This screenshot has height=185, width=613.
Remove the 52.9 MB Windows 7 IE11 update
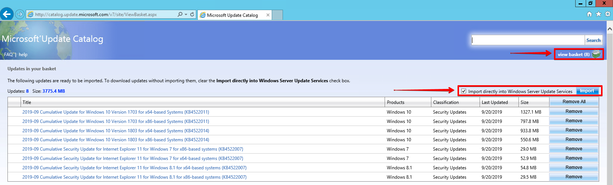click(574, 158)
